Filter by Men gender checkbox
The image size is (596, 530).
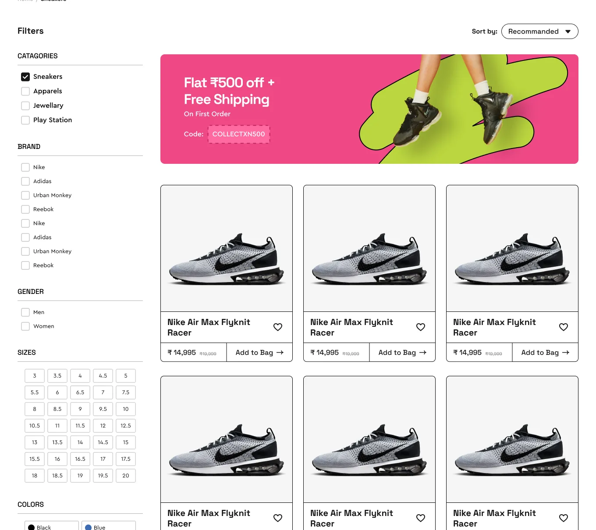tap(25, 312)
